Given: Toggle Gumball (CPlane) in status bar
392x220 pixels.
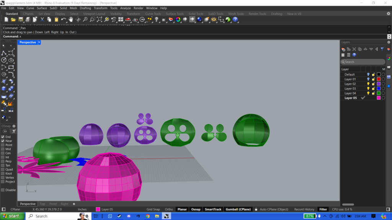Looking at the screenshot, I should [238, 209].
